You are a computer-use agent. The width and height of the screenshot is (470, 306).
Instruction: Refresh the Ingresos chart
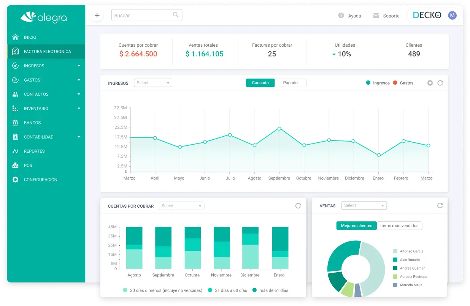440,83
